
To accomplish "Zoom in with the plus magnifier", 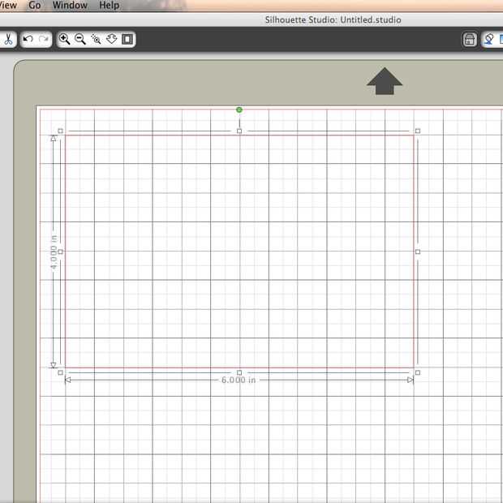I will 64,39.
